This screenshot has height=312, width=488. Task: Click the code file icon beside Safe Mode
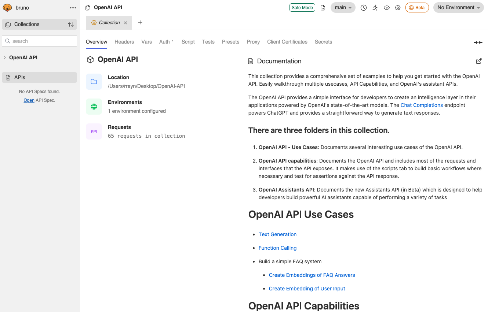point(323,7)
